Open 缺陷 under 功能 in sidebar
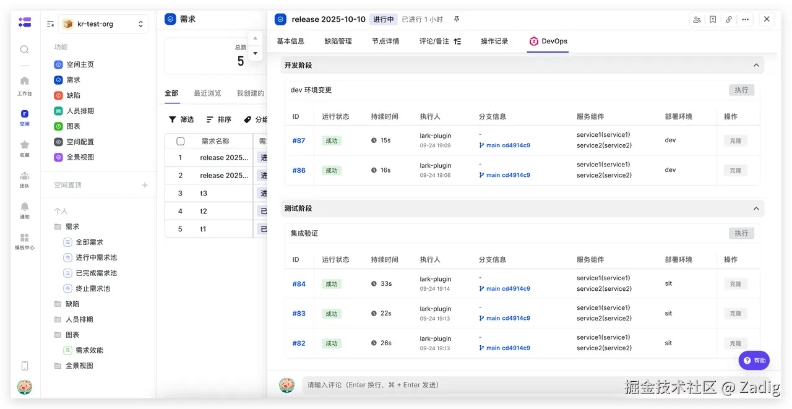792x409 pixels. coord(67,95)
